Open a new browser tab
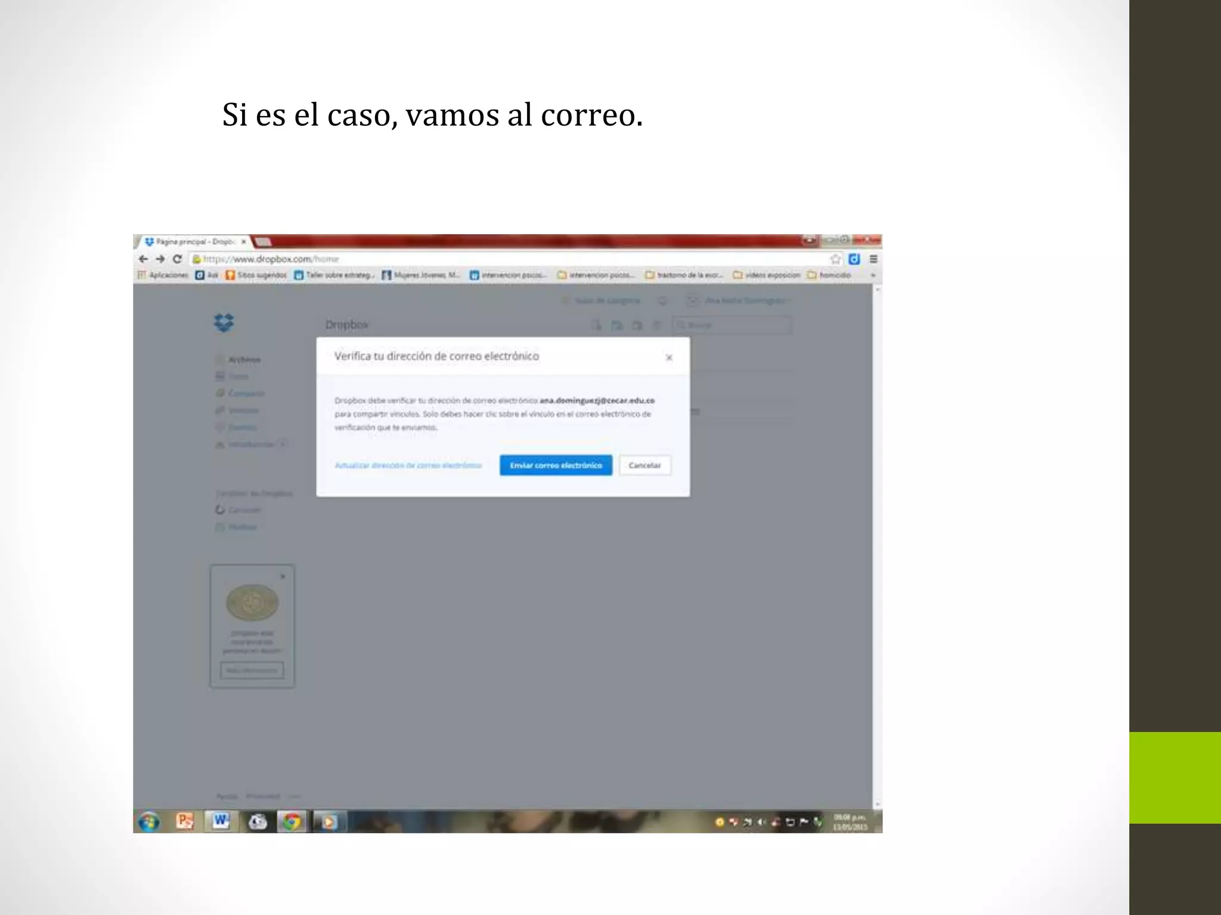The image size is (1221, 915). (263, 242)
